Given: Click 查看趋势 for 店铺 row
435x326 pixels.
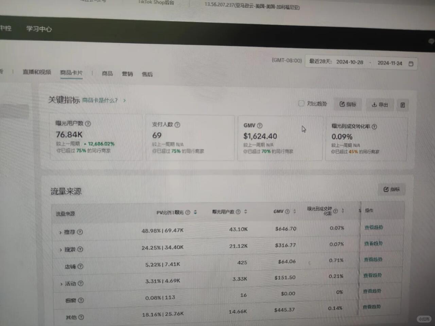Looking at the screenshot, I should [373, 259].
